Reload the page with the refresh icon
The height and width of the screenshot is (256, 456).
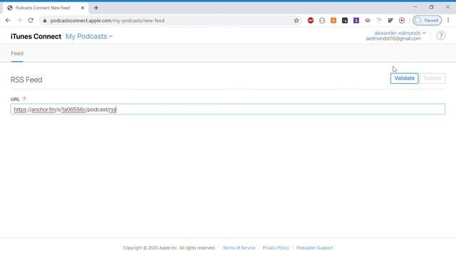[31, 21]
